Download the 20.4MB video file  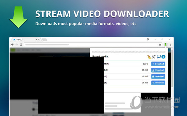(158, 83)
